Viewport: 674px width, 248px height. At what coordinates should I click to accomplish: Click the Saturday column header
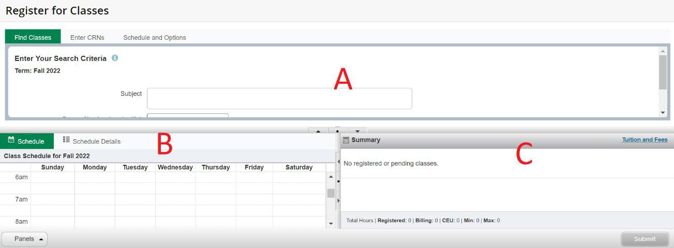coord(299,167)
